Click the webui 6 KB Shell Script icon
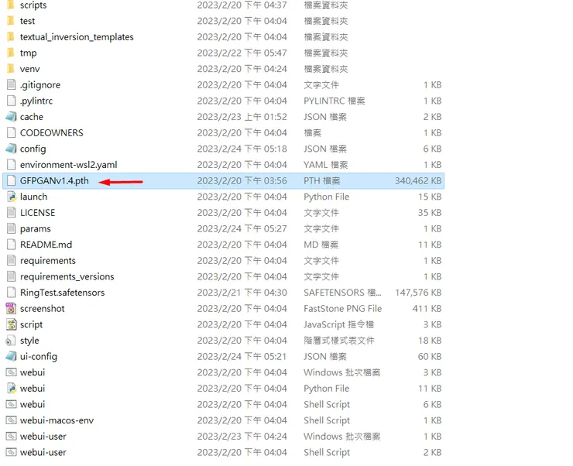 12,404
